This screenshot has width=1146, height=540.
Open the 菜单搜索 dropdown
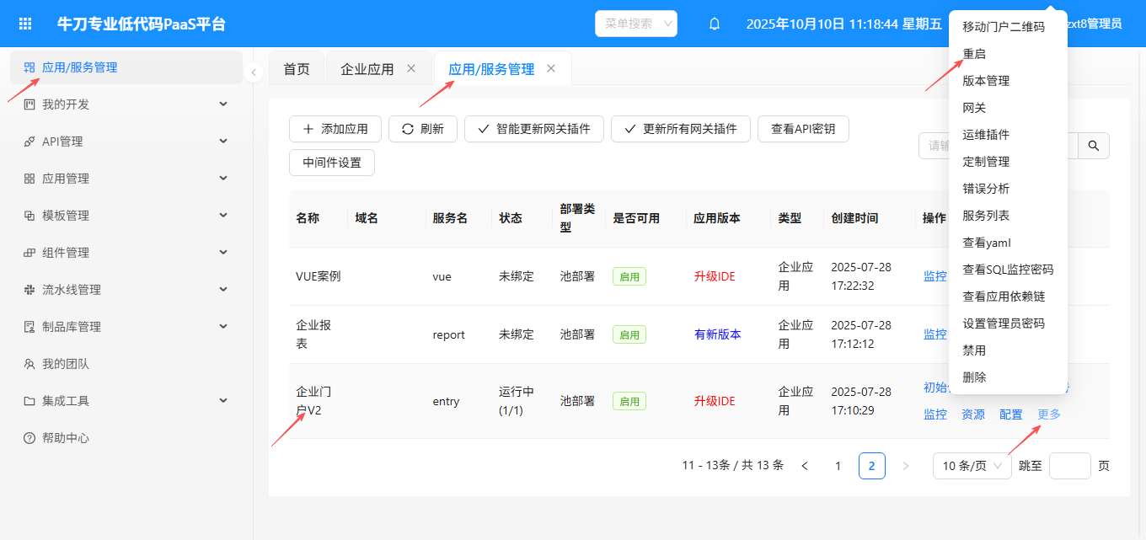[636, 24]
